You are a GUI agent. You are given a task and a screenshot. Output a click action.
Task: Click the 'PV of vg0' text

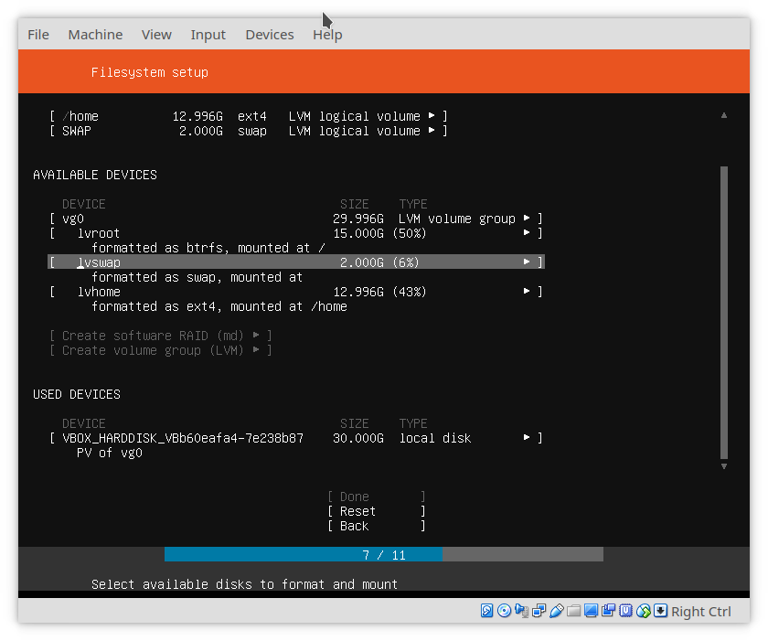click(109, 453)
